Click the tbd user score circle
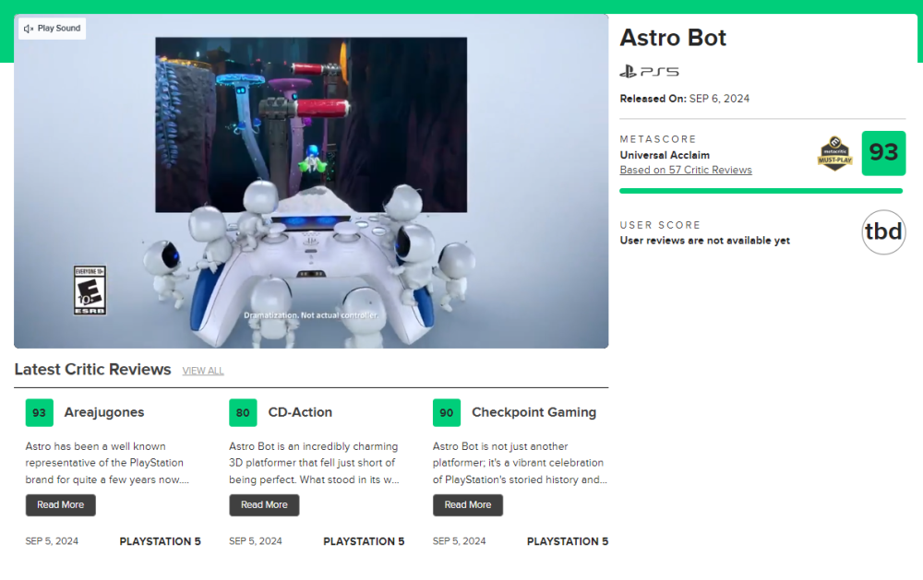Screen dimensions: 923x580 883,232
